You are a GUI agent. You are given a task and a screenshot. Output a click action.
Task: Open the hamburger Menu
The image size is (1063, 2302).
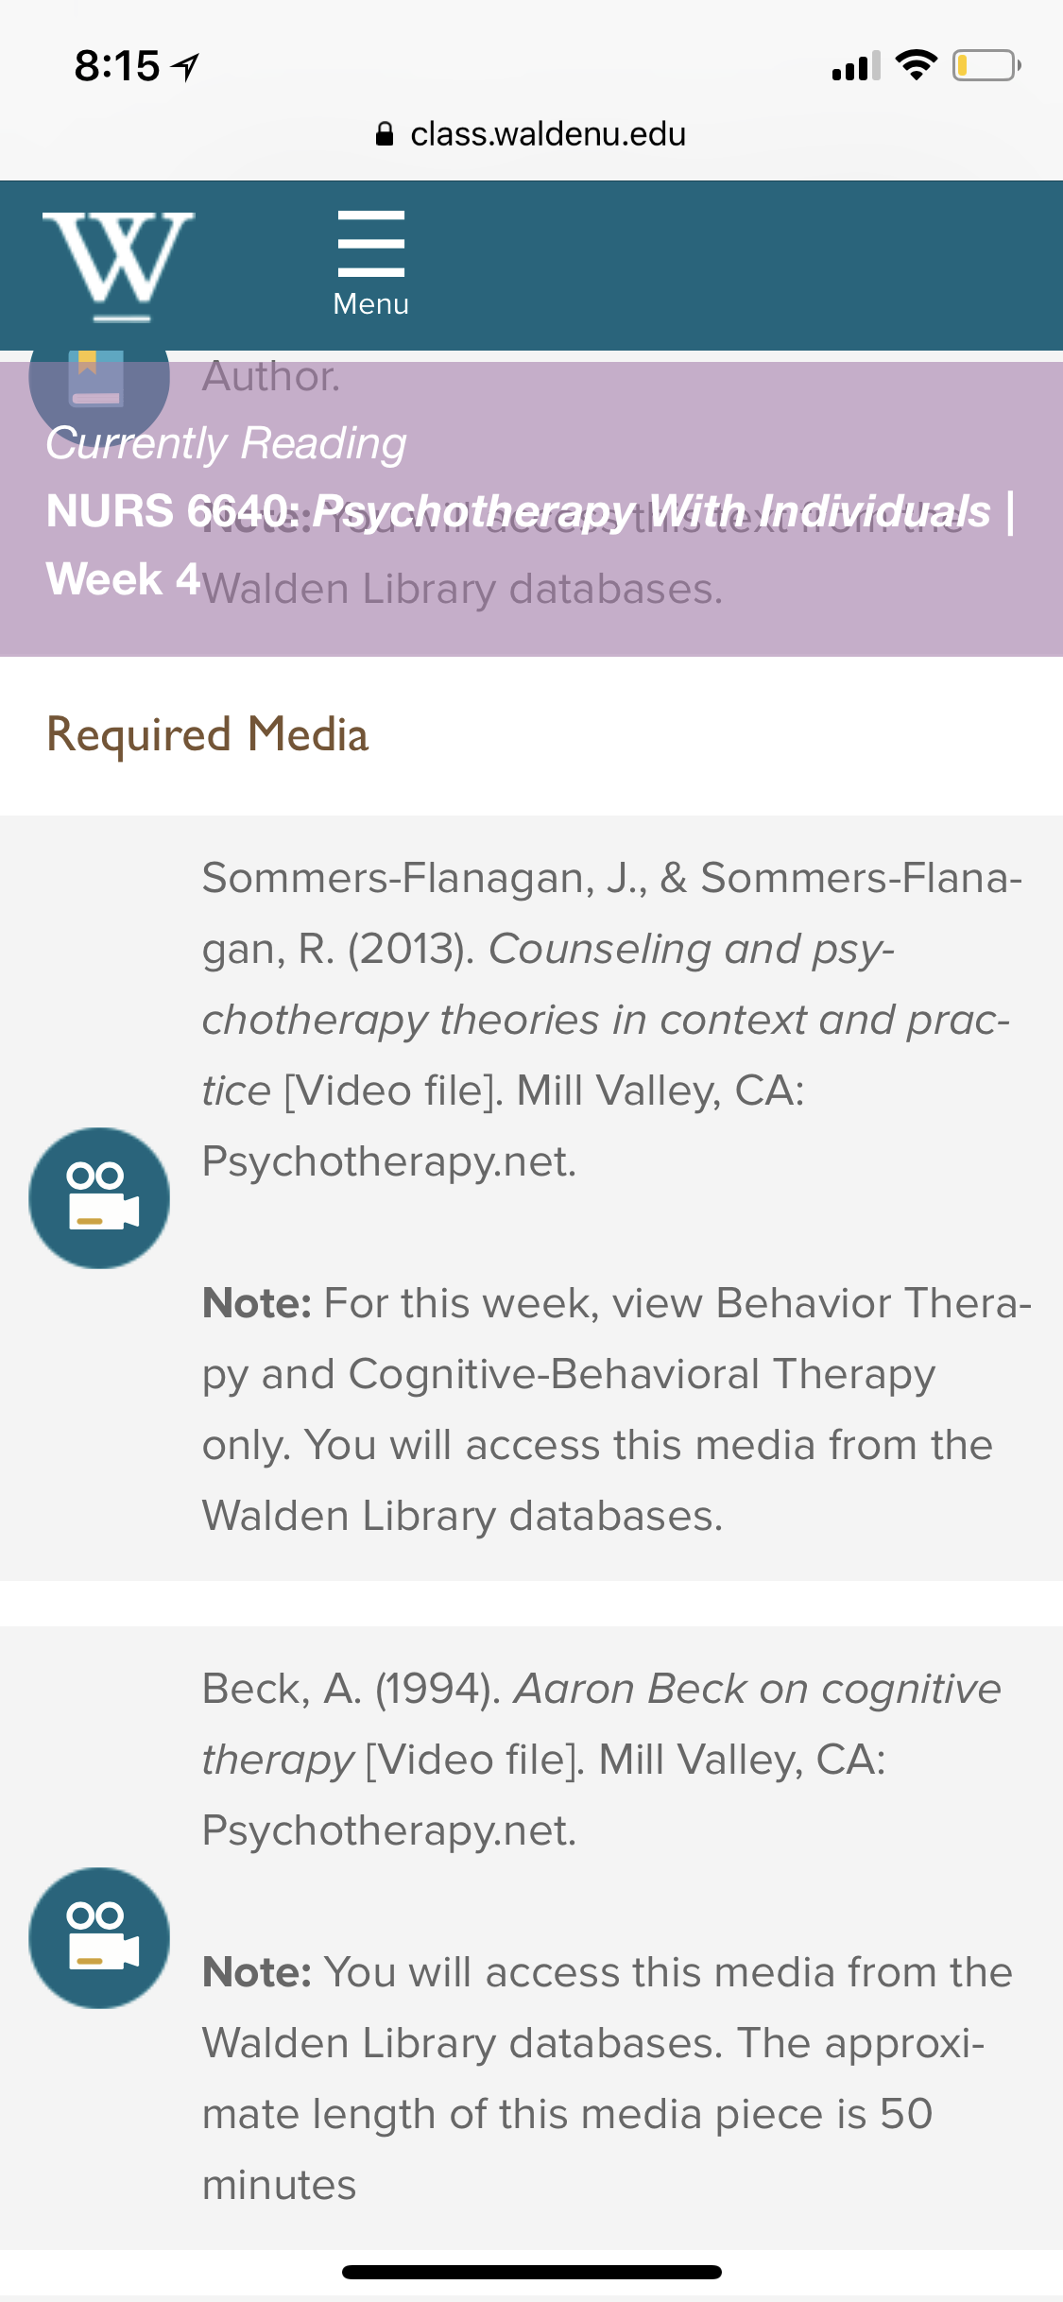tap(371, 264)
